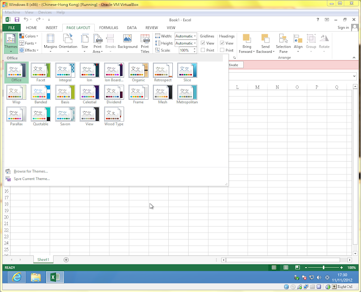
Task: Toggle Gridlines View checkbox
Action: (203, 43)
